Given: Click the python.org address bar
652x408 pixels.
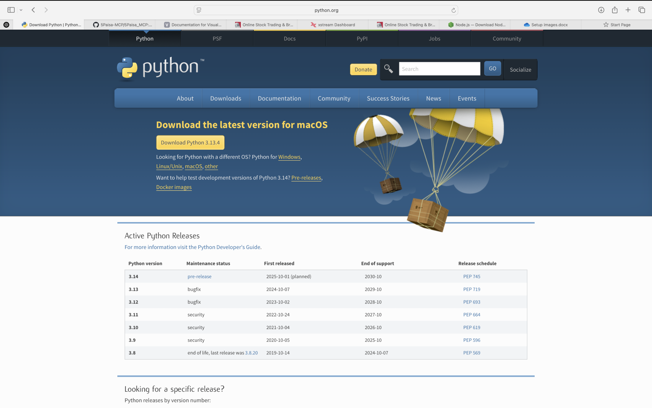Looking at the screenshot, I should [326, 10].
